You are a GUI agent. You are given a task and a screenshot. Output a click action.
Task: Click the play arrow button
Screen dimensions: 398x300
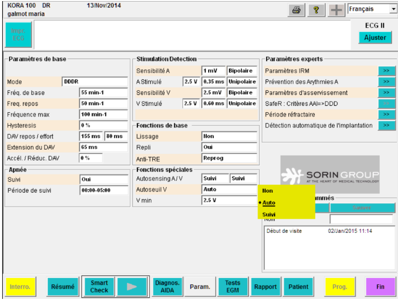coord(132,287)
